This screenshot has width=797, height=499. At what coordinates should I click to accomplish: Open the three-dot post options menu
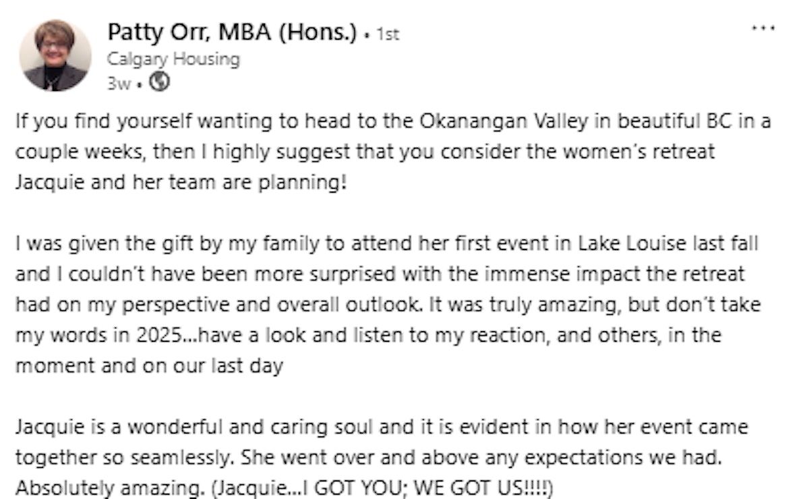point(763,29)
